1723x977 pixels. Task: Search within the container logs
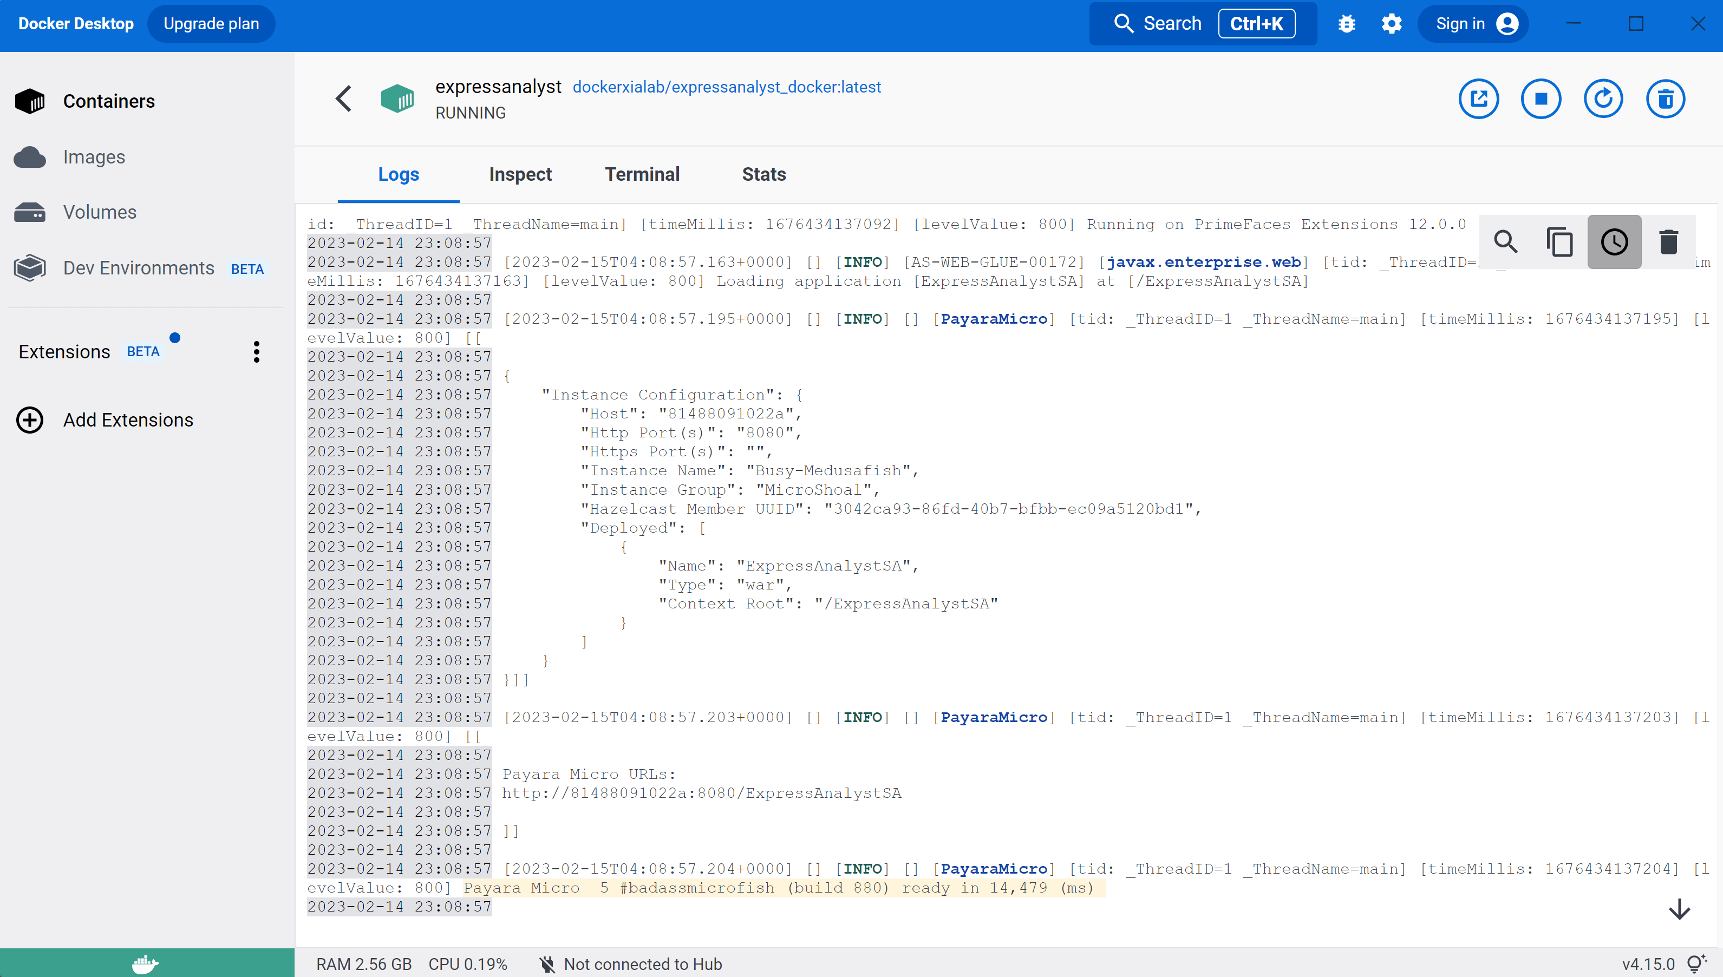click(1505, 241)
